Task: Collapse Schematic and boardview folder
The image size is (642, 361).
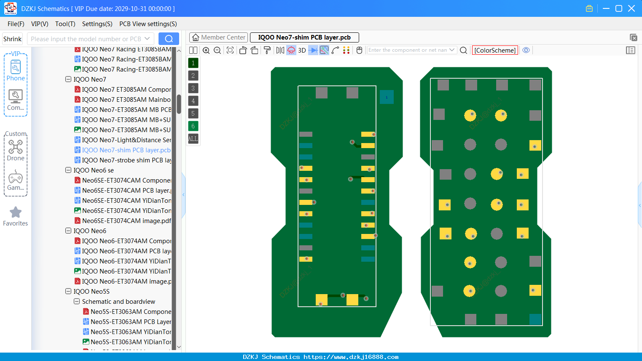Action: pos(77,301)
